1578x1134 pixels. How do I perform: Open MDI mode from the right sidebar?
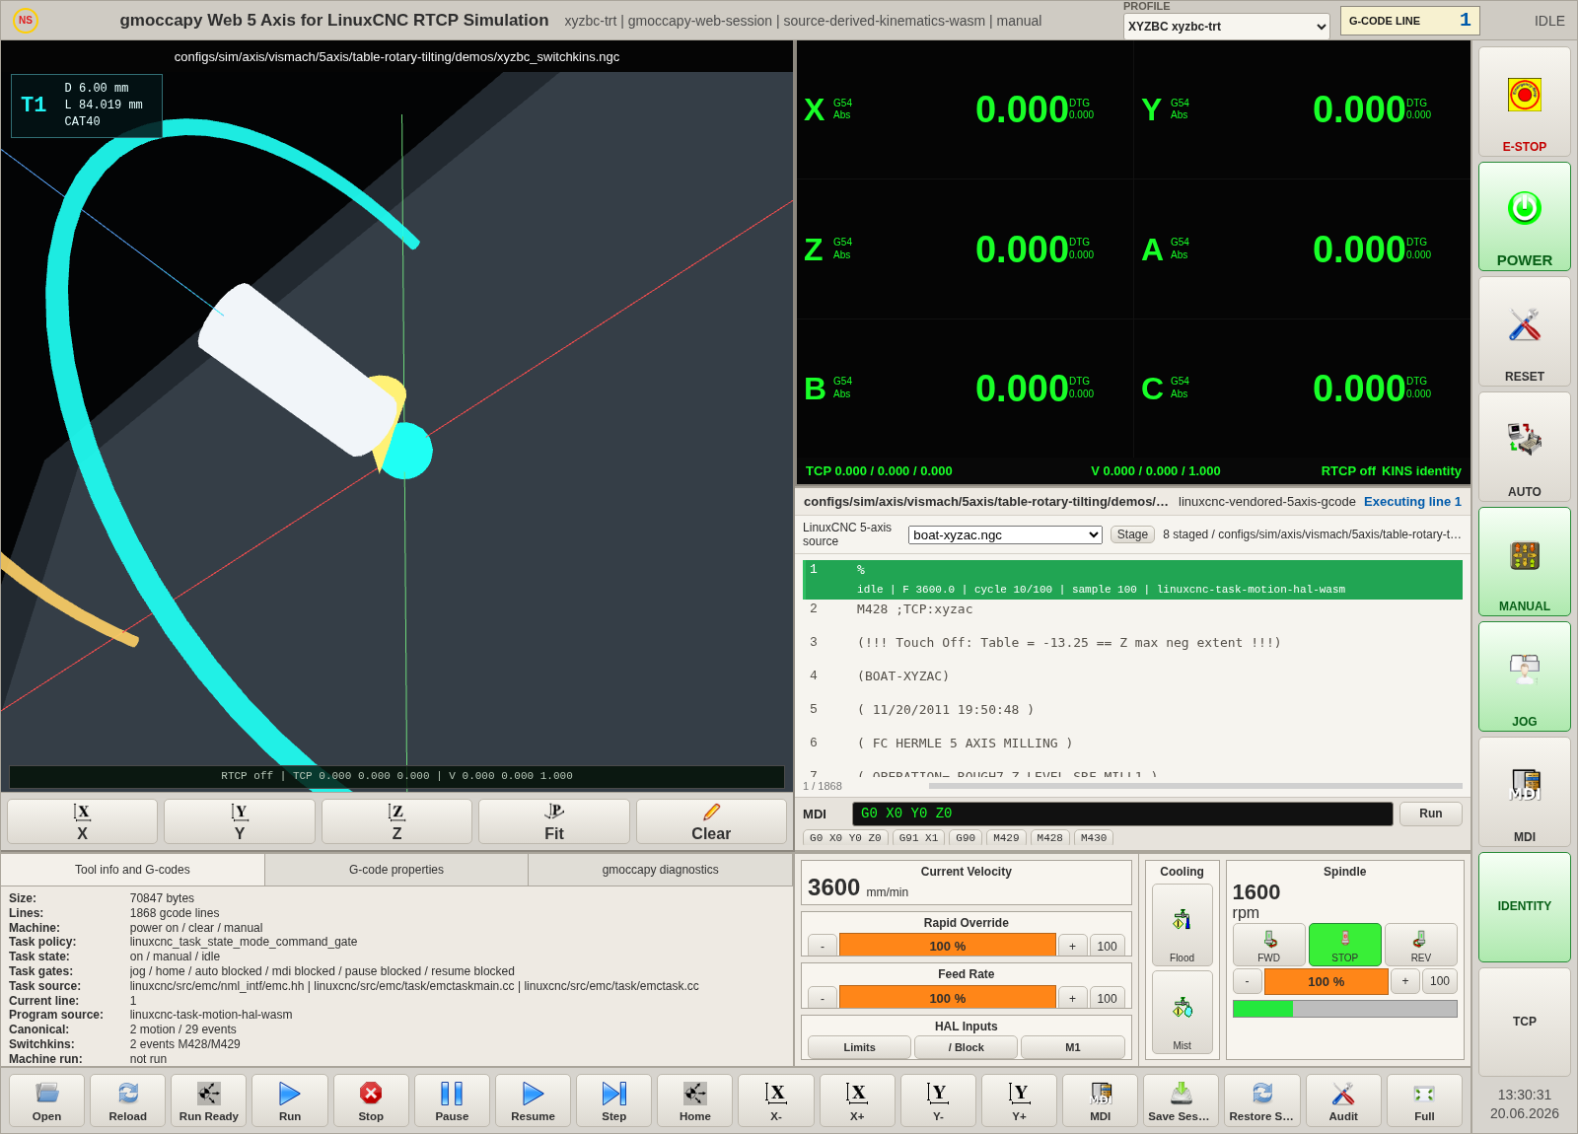[1524, 792]
